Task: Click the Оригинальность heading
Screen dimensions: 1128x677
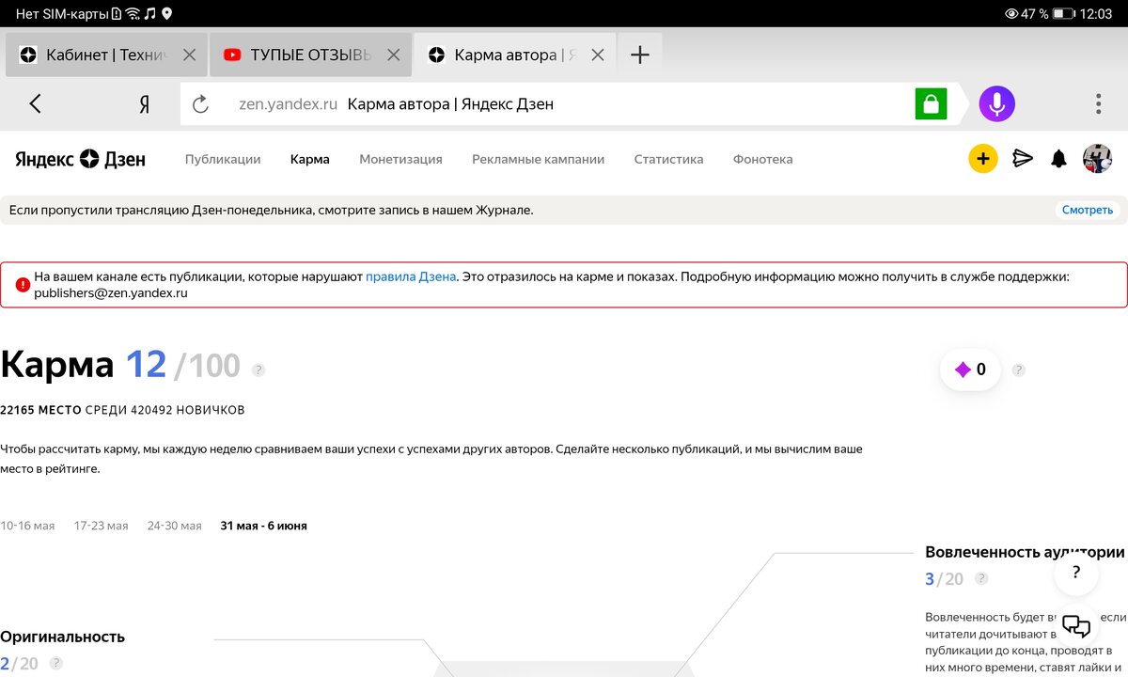Action: [62, 637]
